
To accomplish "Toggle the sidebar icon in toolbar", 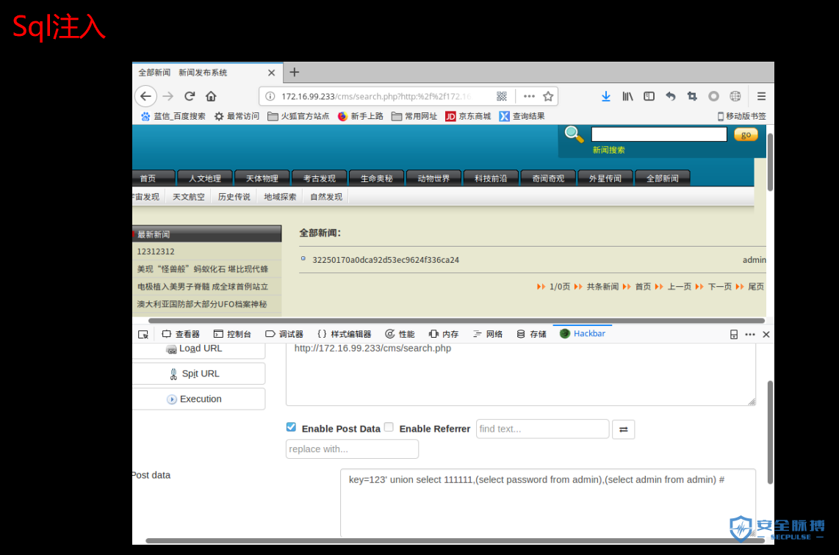I will 649,96.
